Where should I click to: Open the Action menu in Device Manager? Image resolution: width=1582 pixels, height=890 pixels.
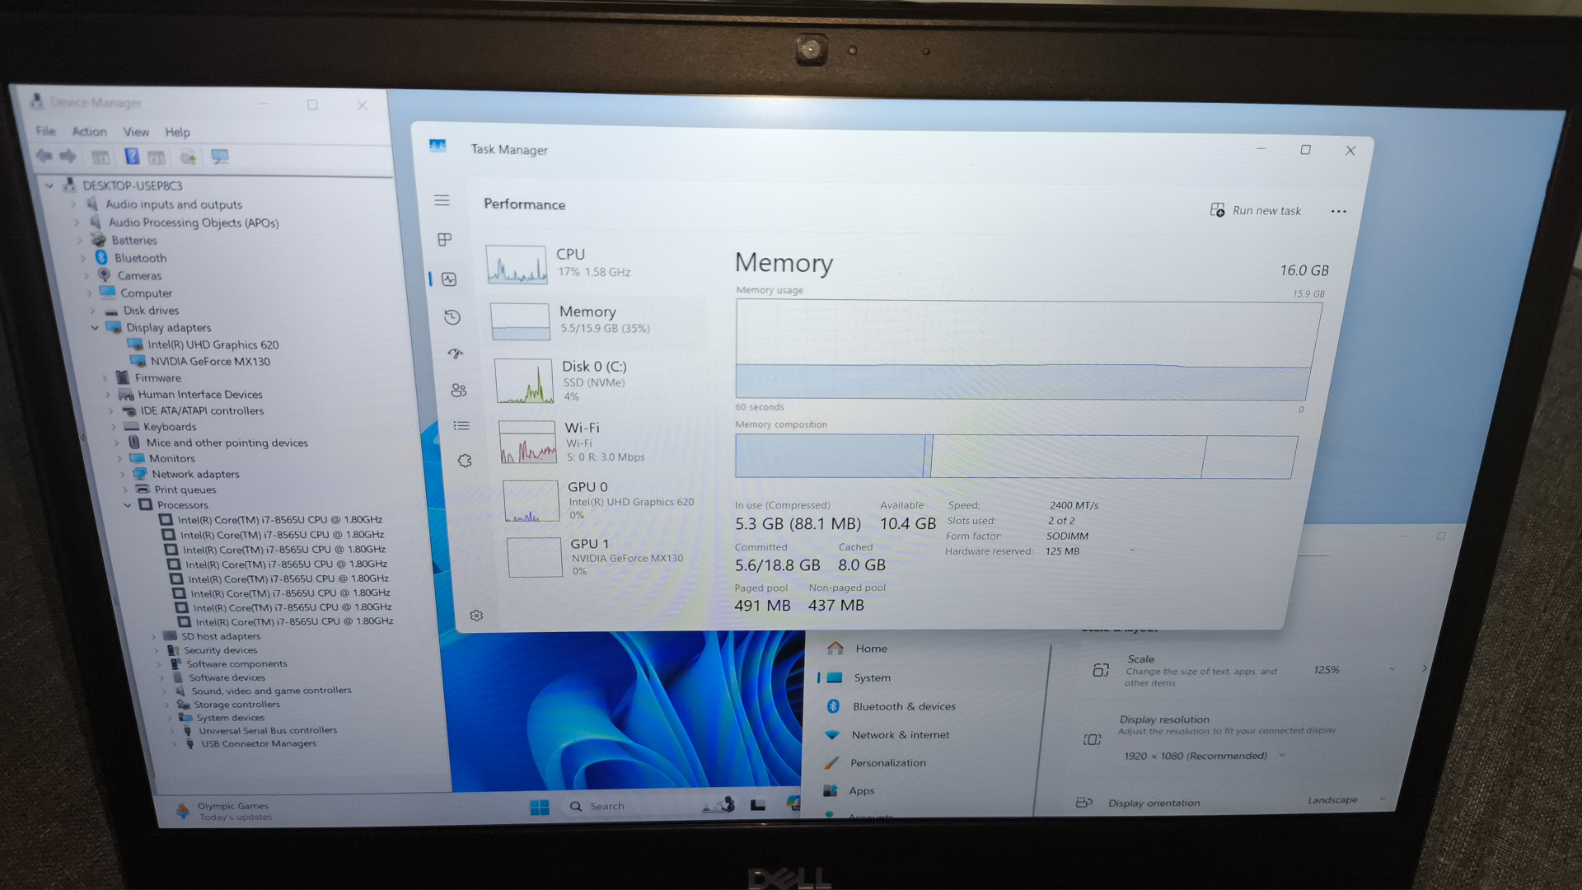pos(89,132)
